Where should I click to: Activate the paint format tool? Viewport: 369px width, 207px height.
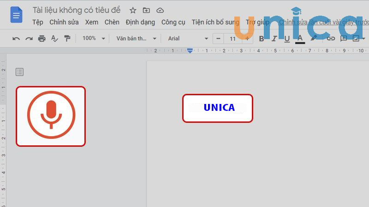click(67, 38)
